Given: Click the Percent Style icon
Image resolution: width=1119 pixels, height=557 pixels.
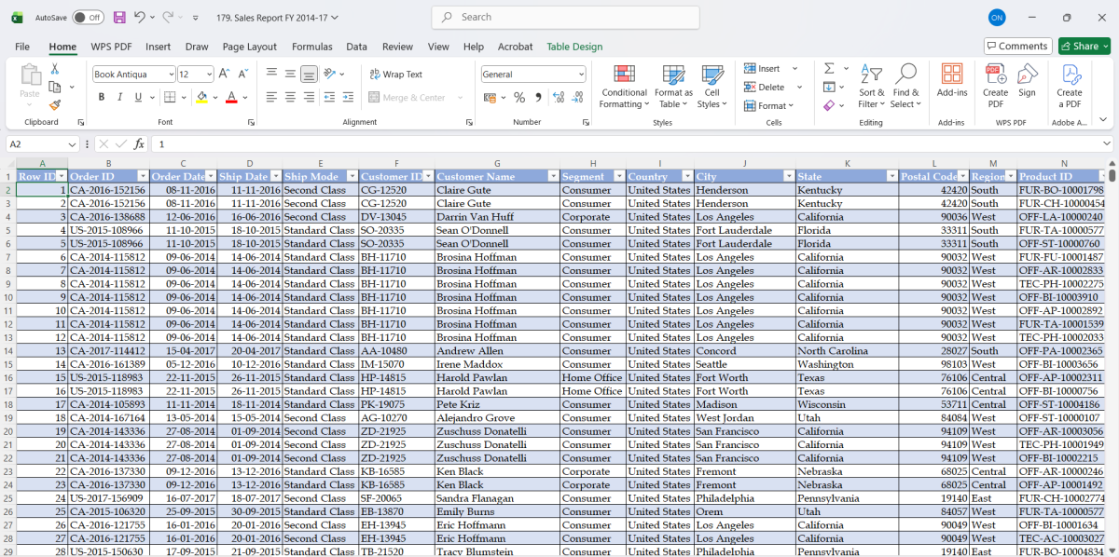Looking at the screenshot, I should click(x=519, y=98).
